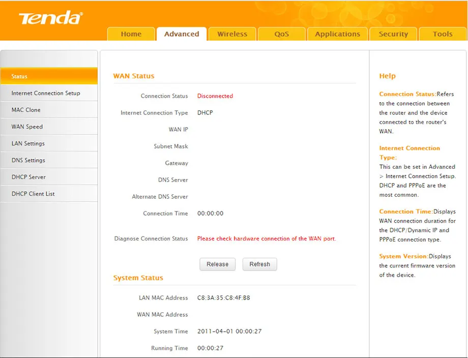The width and height of the screenshot is (468, 358).
Task: View the DHCP Client List
Action: [49, 194]
